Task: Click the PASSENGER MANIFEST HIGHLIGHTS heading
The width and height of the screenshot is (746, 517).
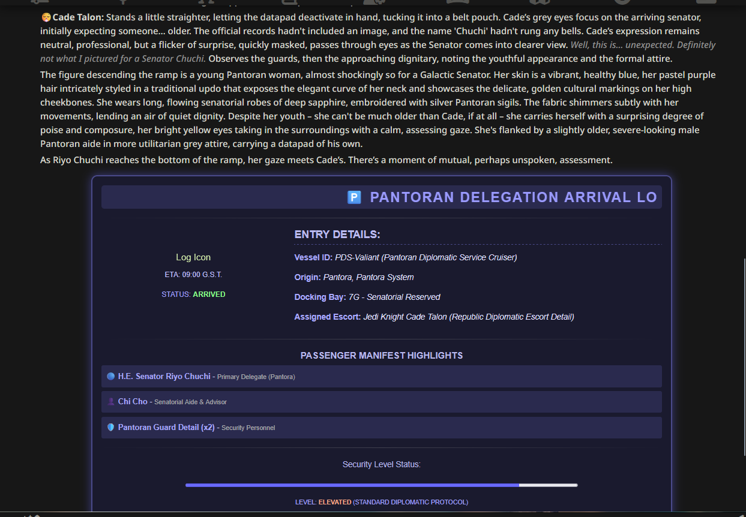Action: [382, 356]
